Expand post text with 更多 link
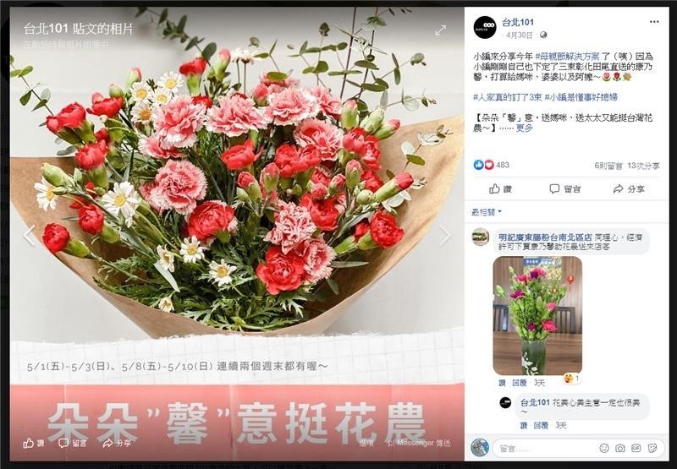The height and width of the screenshot is (469, 677). click(524, 128)
